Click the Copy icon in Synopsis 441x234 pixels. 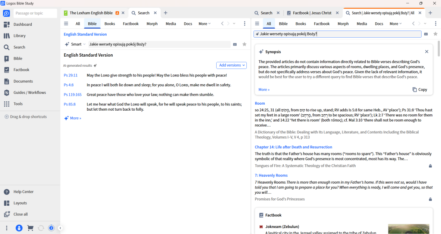coord(415,90)
